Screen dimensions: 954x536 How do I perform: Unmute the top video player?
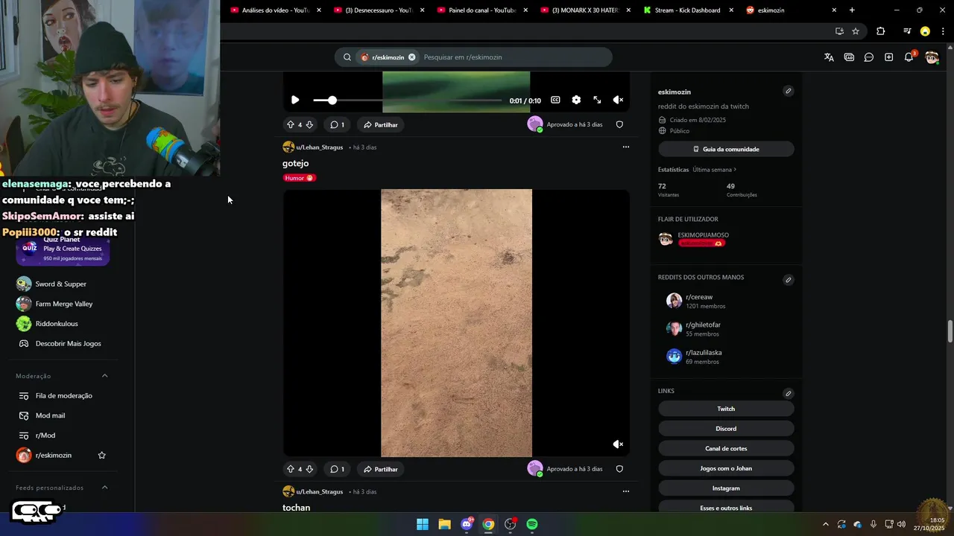click(618, 100)
